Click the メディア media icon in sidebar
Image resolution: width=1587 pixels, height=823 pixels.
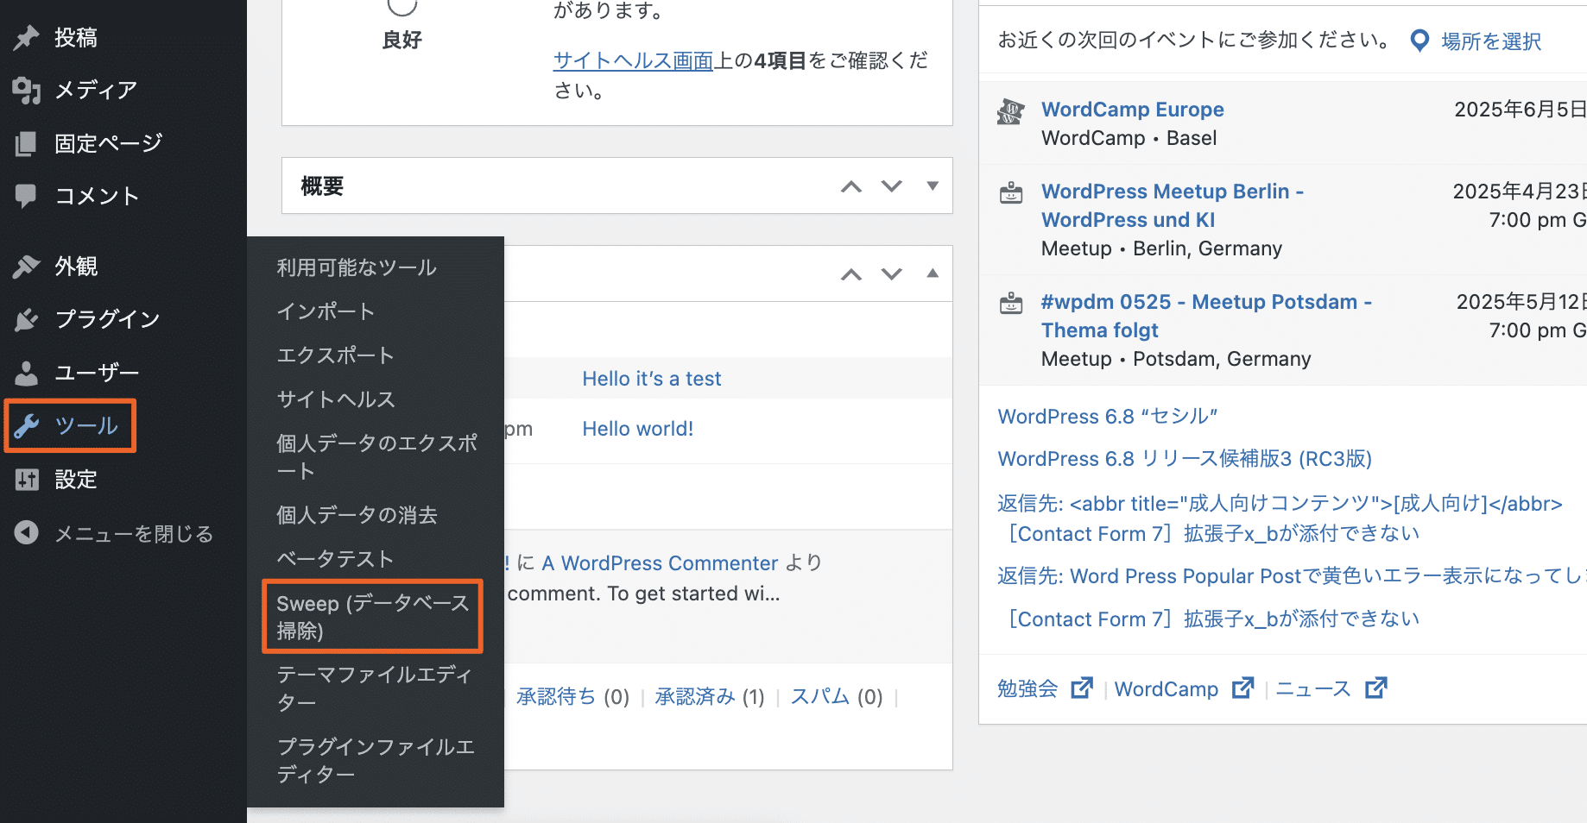(27, 91)
